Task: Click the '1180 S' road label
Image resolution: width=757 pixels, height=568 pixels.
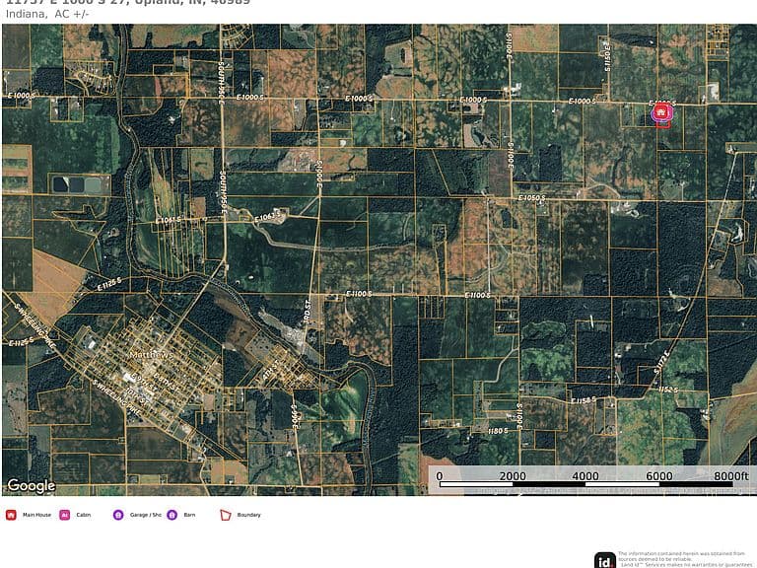Action: pyautogui.click(x=497, y=431)
